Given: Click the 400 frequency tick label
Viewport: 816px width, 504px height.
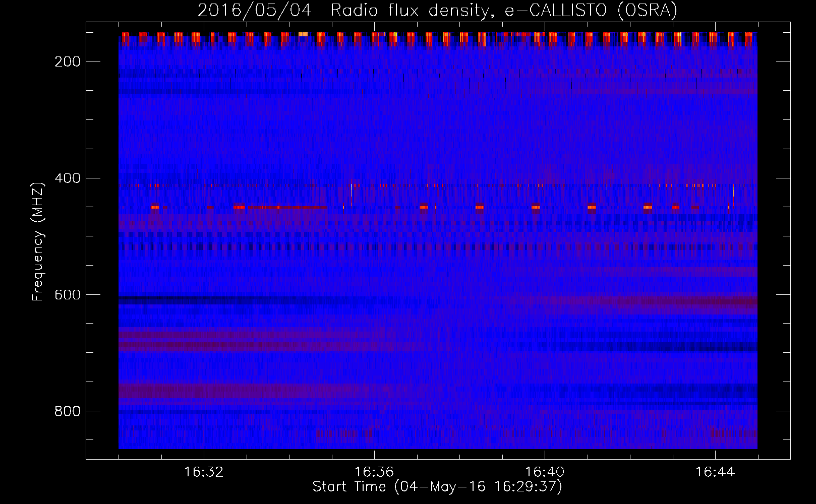Looking at the screenshot, I should [68, 178].
